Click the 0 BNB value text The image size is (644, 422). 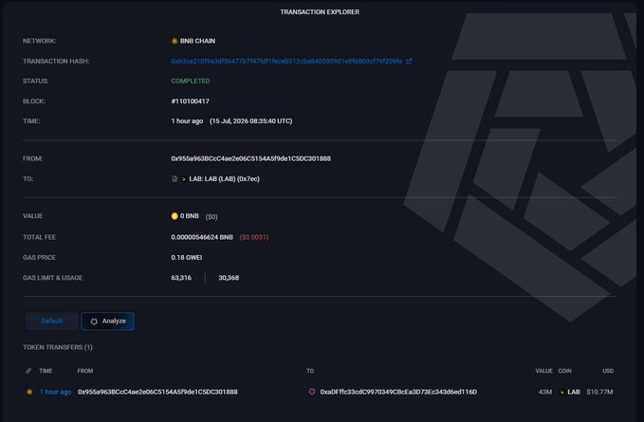190,216
